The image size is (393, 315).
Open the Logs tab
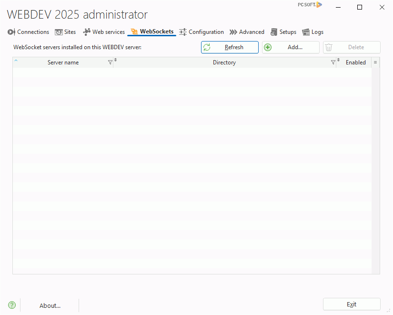coord(313,32)
